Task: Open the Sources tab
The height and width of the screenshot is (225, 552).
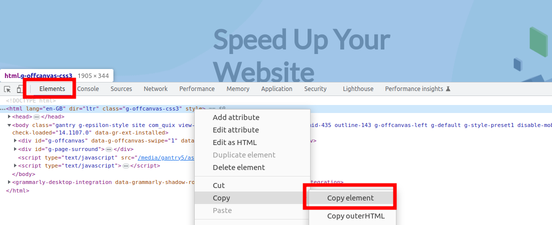Action: click(121, 89)
